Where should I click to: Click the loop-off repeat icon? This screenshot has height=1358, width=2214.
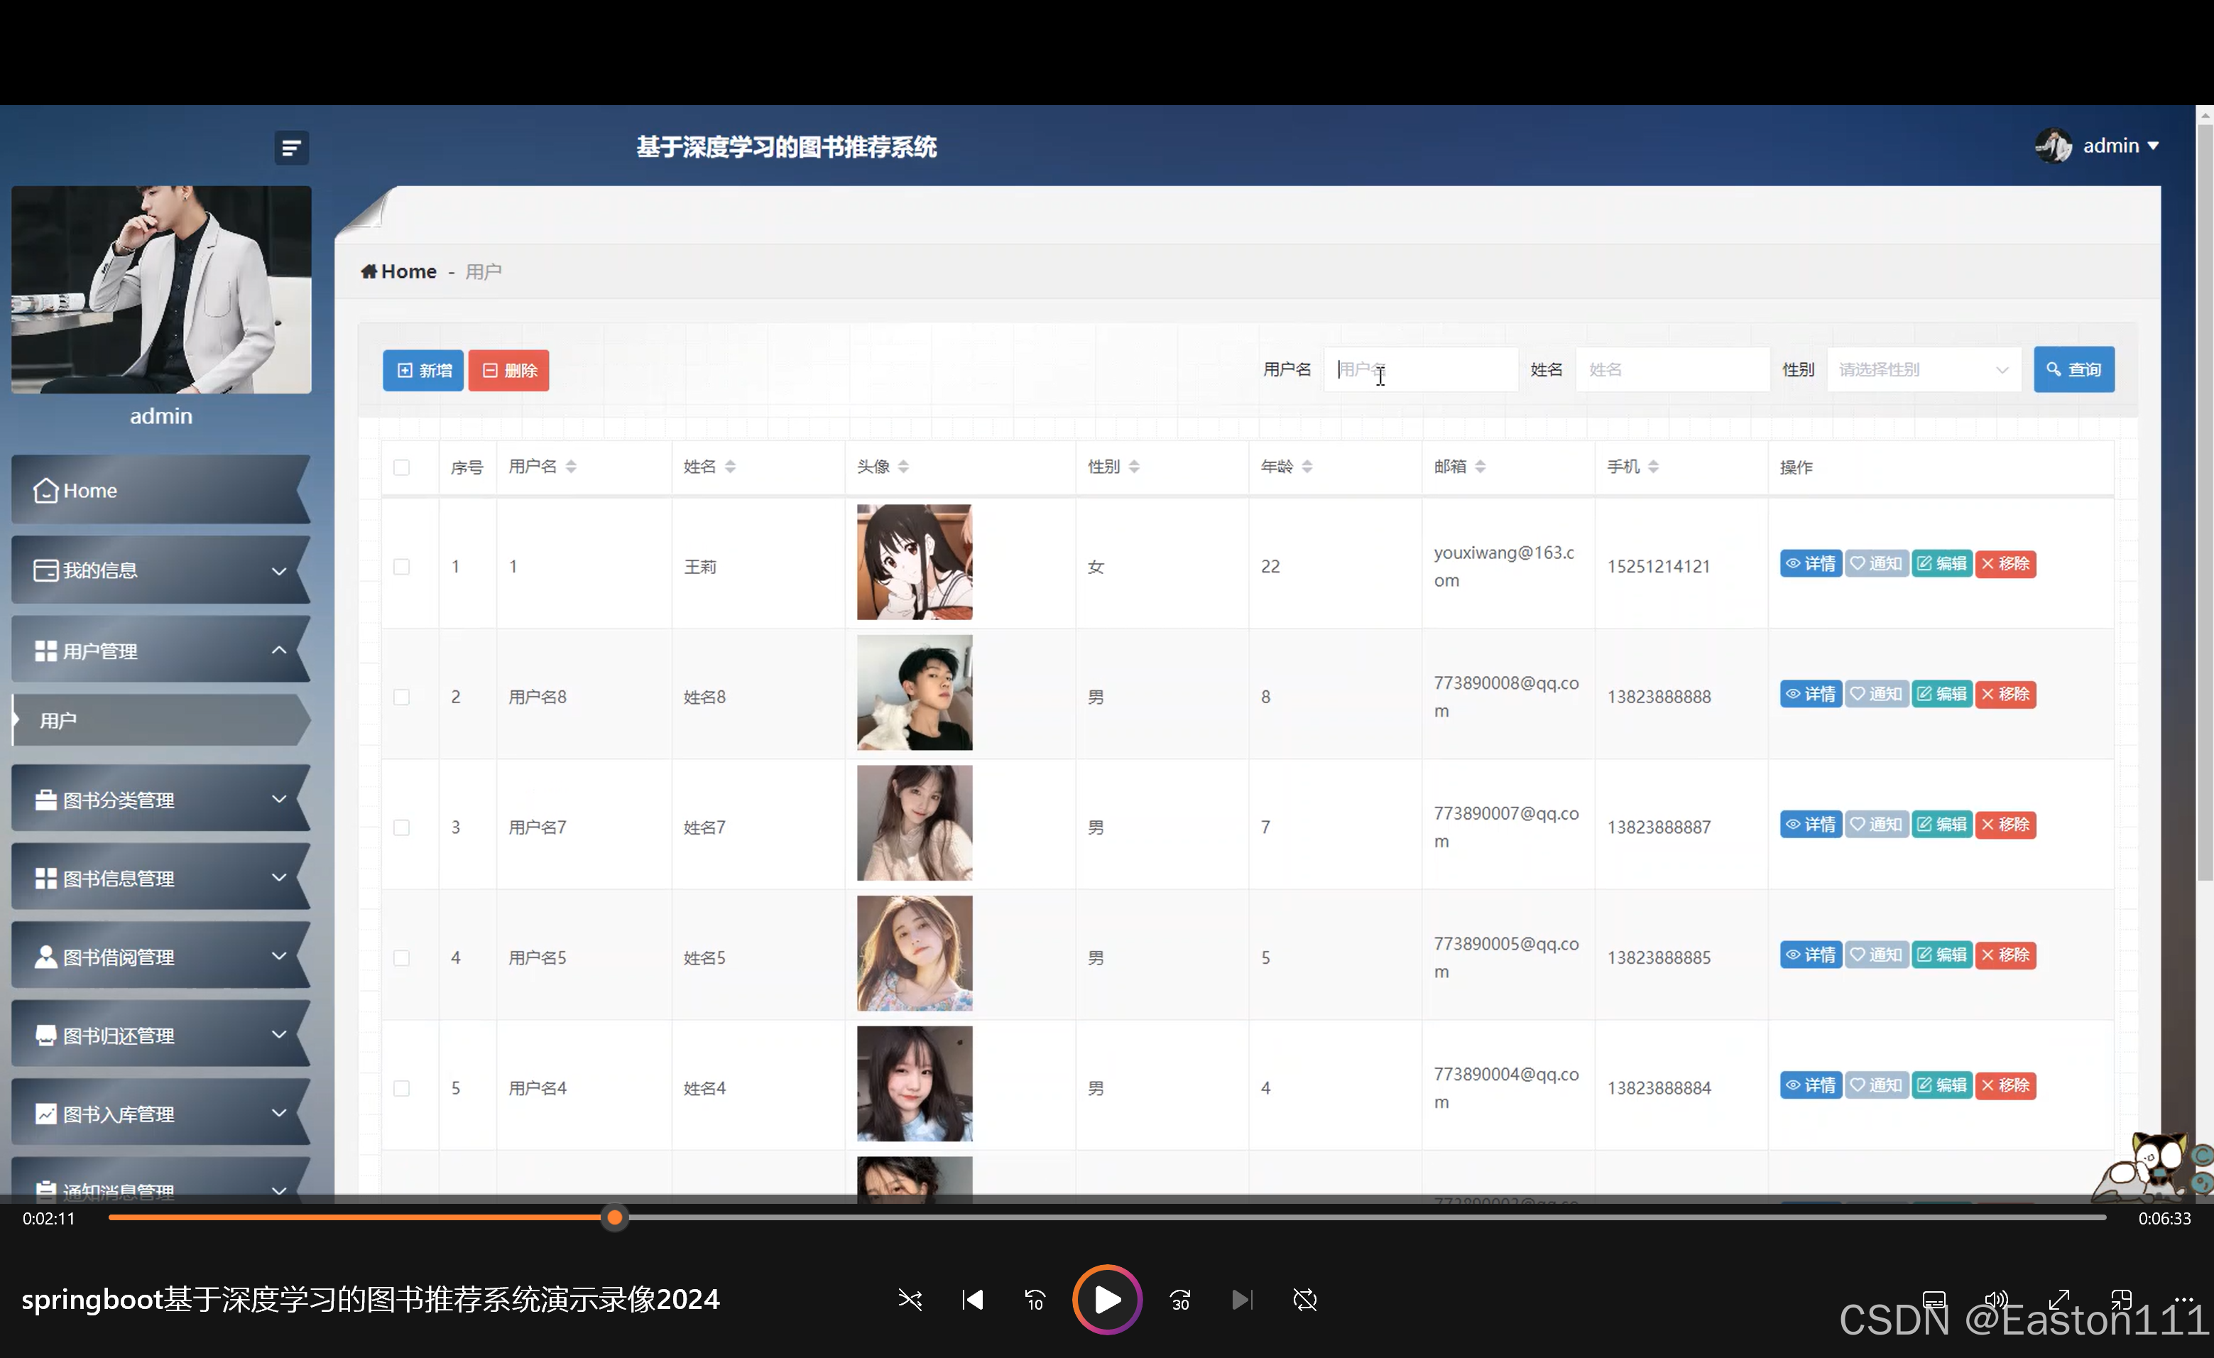1304,1300
